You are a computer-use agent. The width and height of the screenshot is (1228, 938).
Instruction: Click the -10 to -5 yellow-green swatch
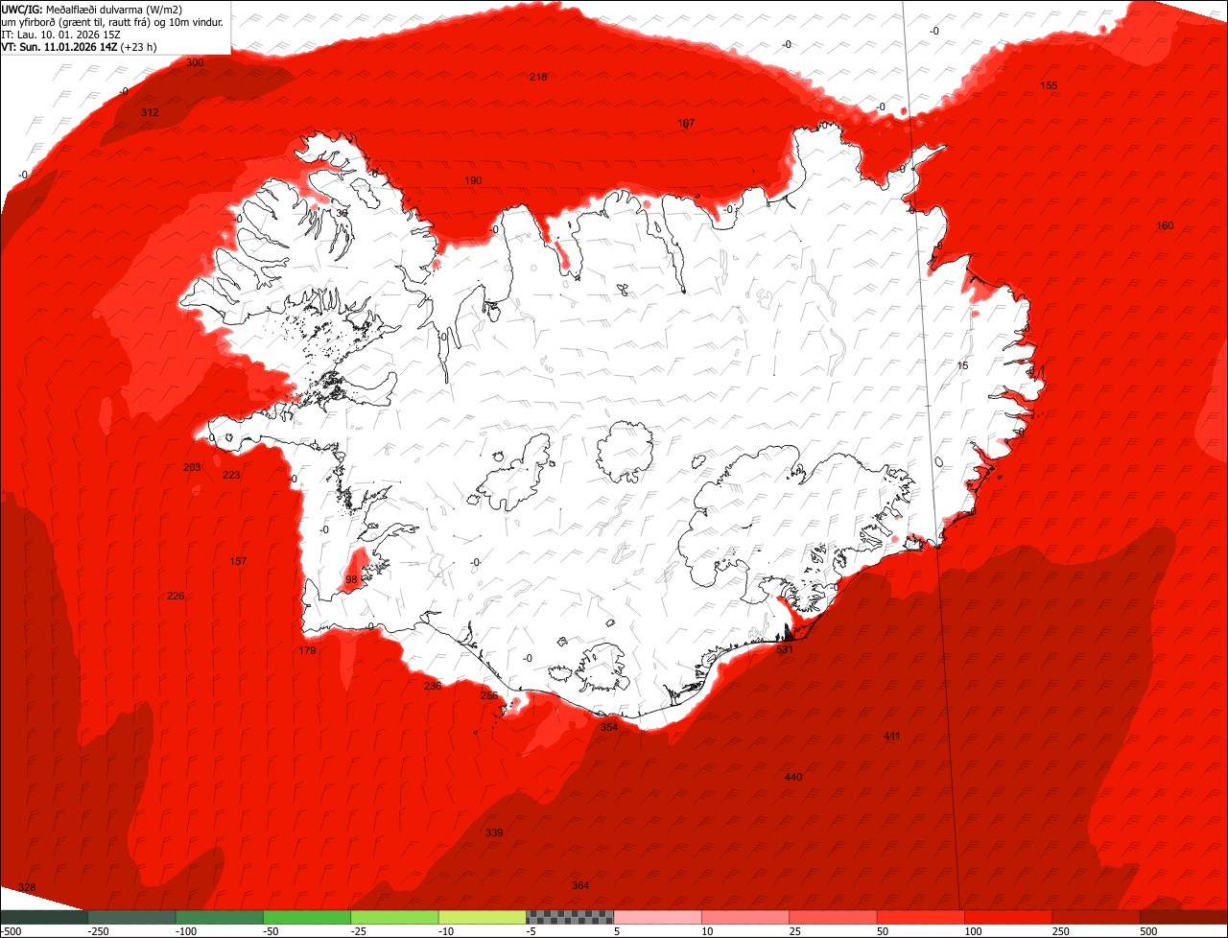pos(483,917)
